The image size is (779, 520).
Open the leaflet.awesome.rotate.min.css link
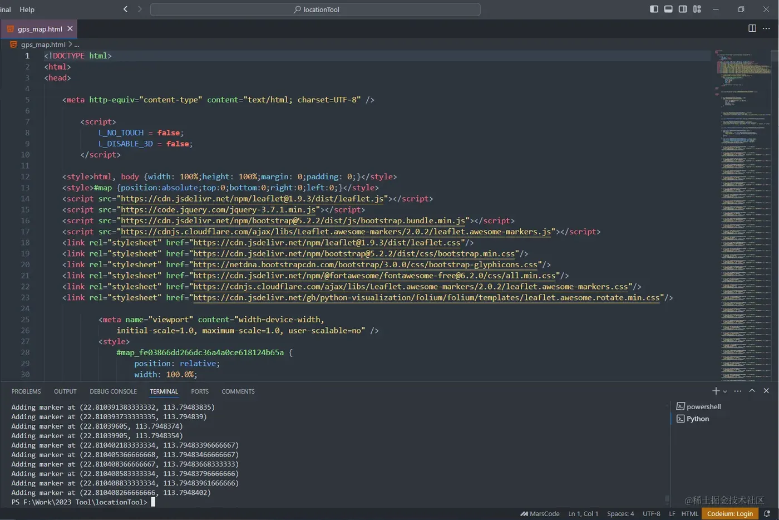coord(426,298)
